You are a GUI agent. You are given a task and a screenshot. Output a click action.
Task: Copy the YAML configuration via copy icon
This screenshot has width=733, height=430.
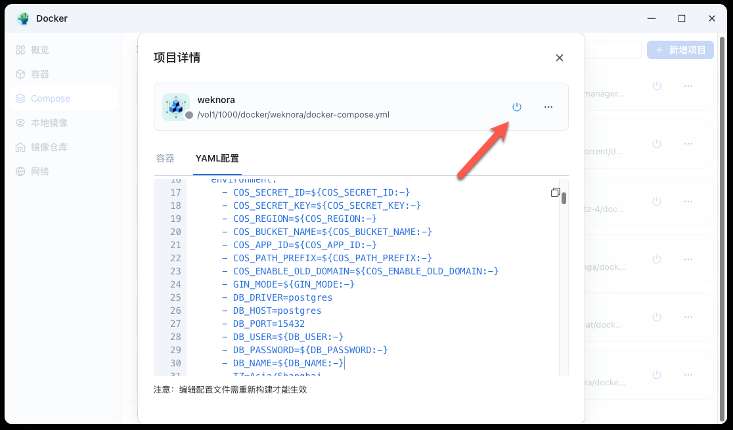point(555,192)
